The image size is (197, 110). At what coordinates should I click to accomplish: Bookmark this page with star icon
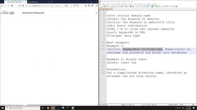[78, 5]
